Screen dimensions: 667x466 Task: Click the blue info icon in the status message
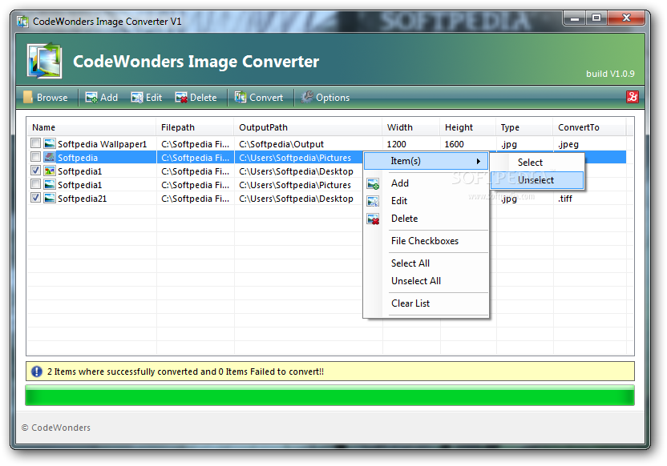click(37, 372)
